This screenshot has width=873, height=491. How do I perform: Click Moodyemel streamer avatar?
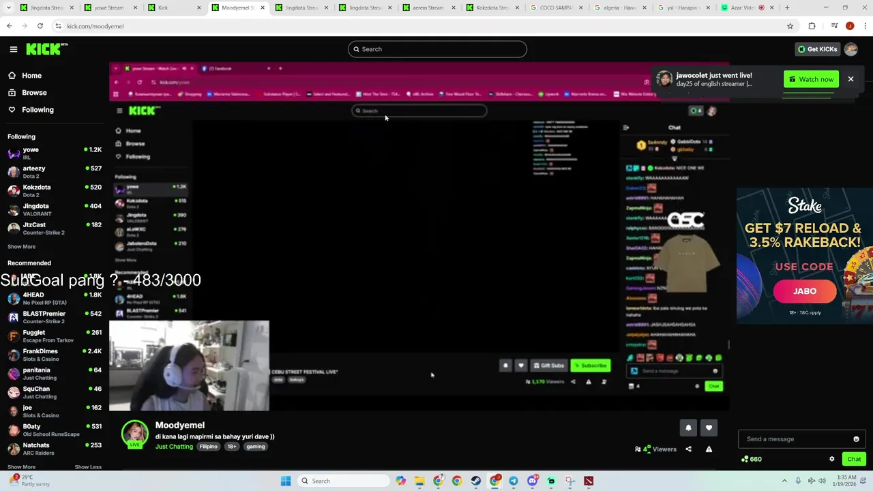(x=135, y=434)
